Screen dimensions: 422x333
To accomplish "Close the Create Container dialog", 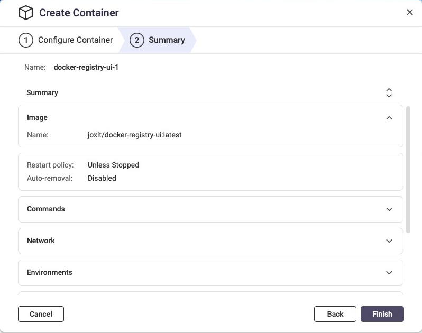I will click(x=409, y=13).
